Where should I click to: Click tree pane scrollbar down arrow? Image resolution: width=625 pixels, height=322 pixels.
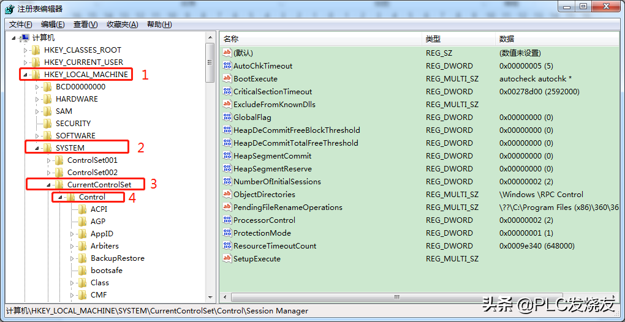210,298
